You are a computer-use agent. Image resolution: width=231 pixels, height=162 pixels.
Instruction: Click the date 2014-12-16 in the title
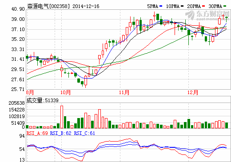pos(86,6)
